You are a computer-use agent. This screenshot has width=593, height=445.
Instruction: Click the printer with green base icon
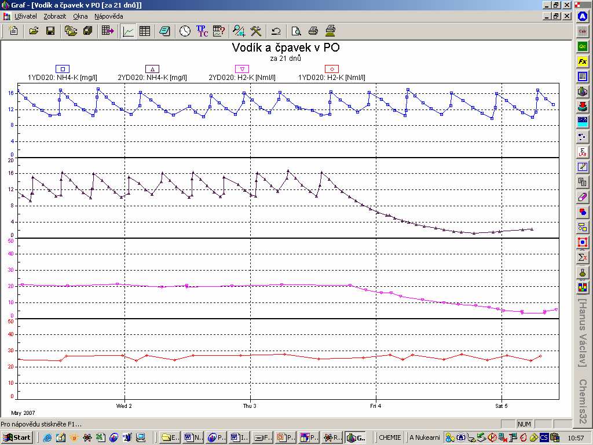330,31
